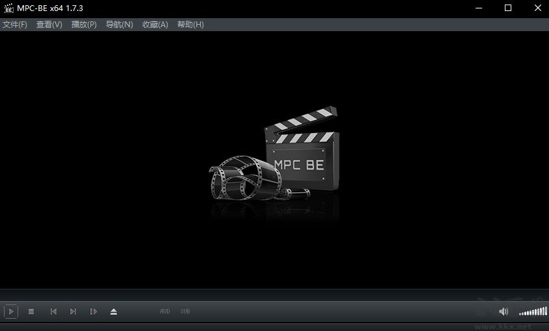The height and width of the screenshot is (331, 549).
Task: Mute sound via the speaker icon
Action: [x=503, y=312]
